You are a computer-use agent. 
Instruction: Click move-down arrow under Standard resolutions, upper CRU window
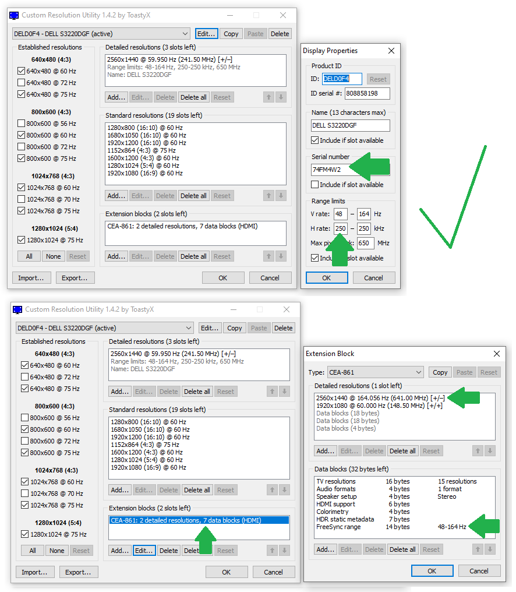[x=281, y=196]
